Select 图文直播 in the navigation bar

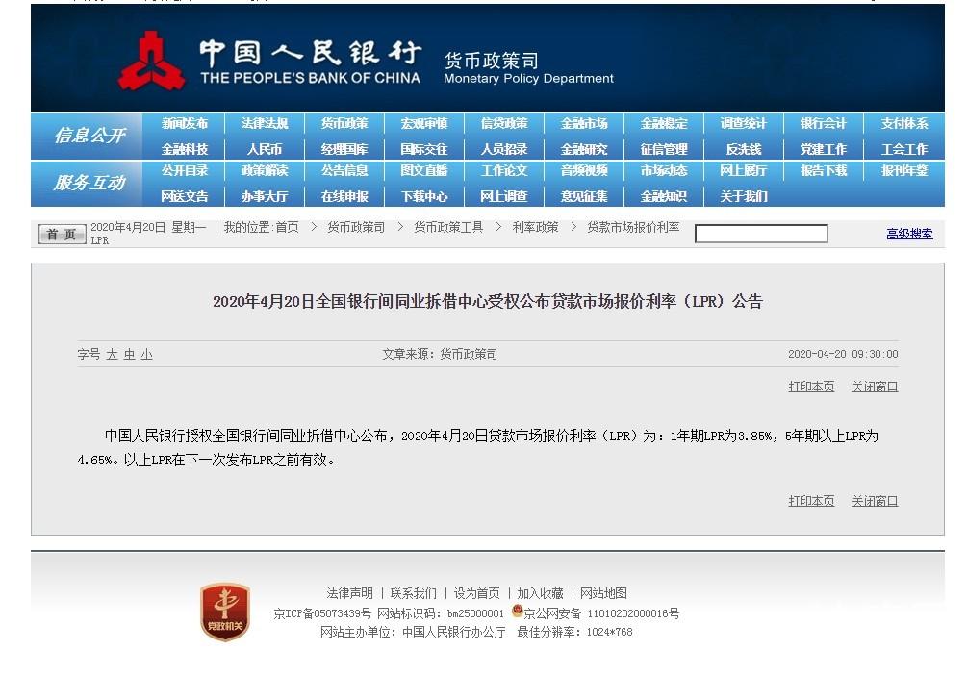point(424,170)
